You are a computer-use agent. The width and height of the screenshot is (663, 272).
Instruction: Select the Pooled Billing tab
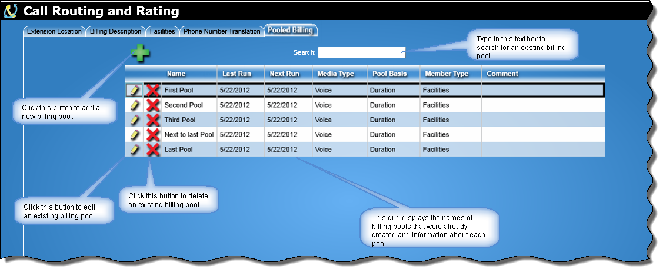tap(291, 30)
